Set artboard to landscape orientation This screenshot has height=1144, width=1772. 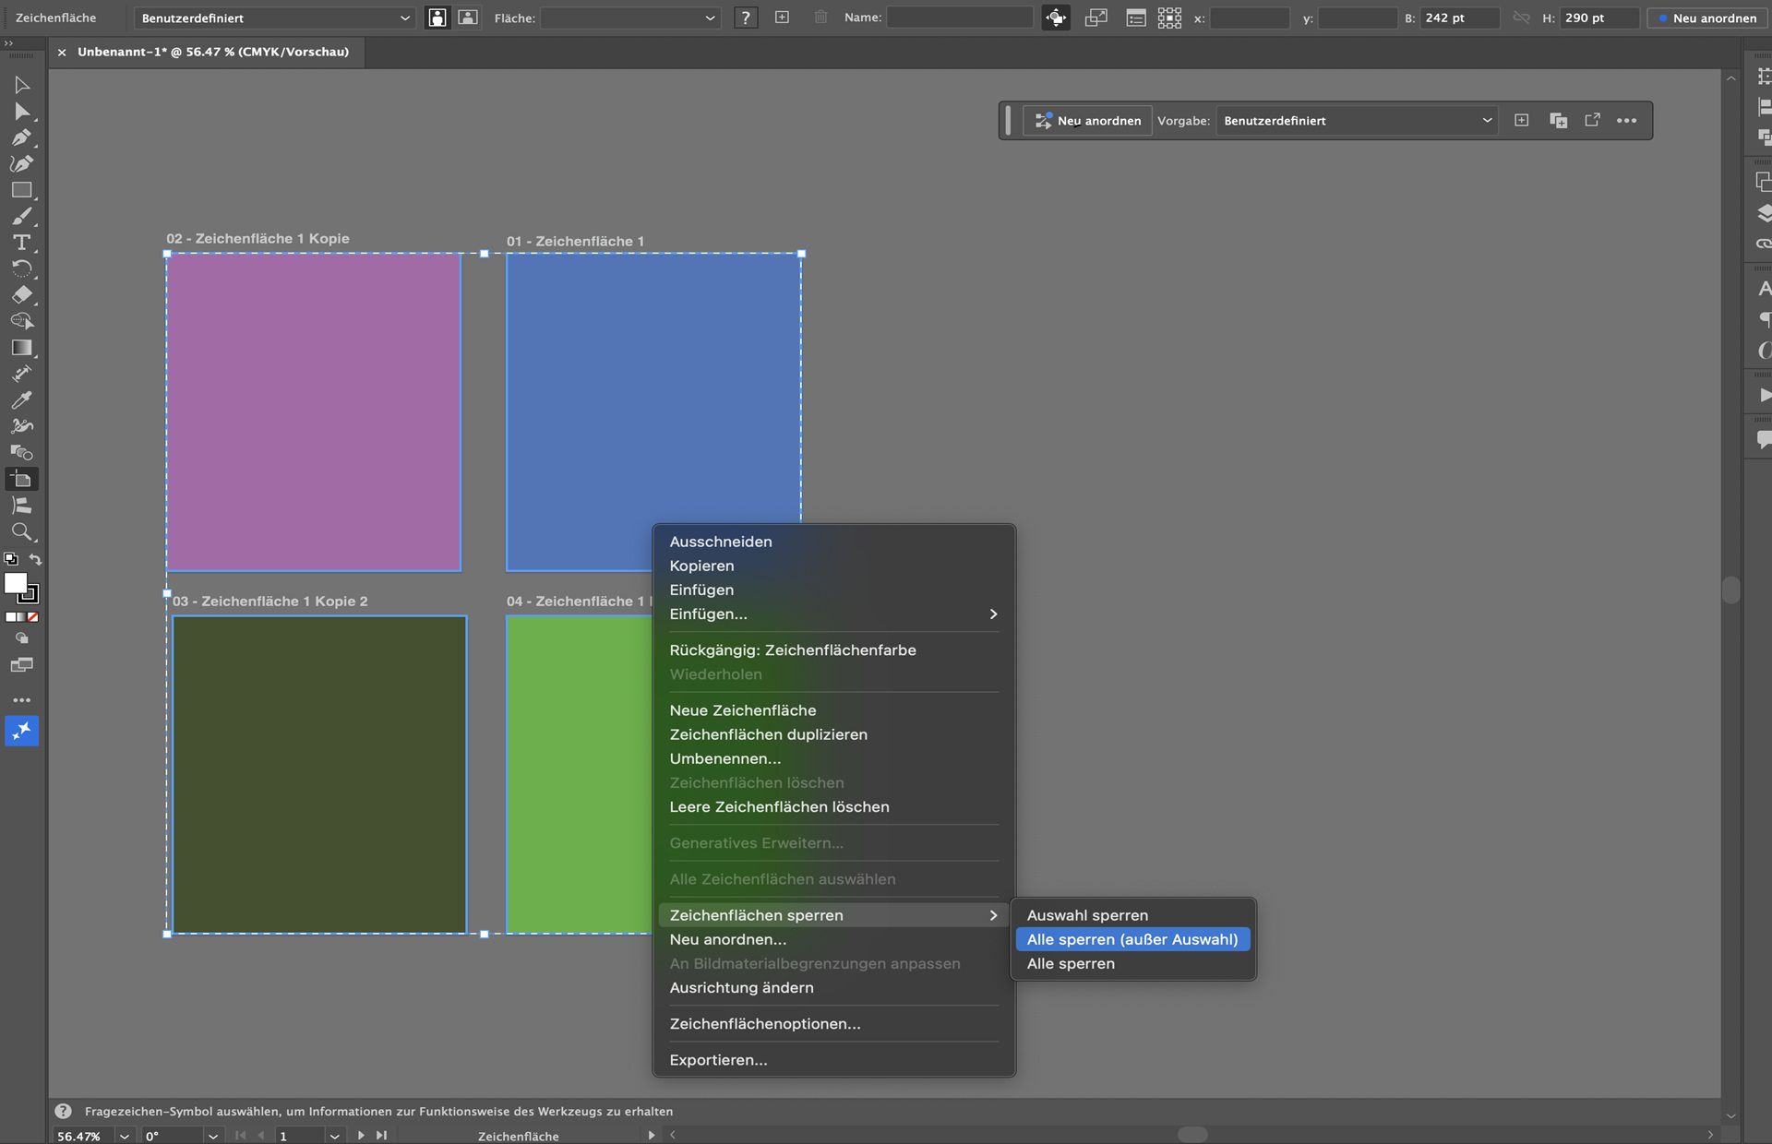click(x=468, y=18)
